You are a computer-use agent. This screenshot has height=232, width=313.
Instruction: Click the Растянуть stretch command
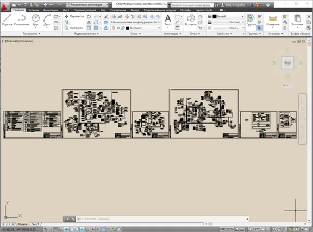pyautogui.click(x=74, y=28)
